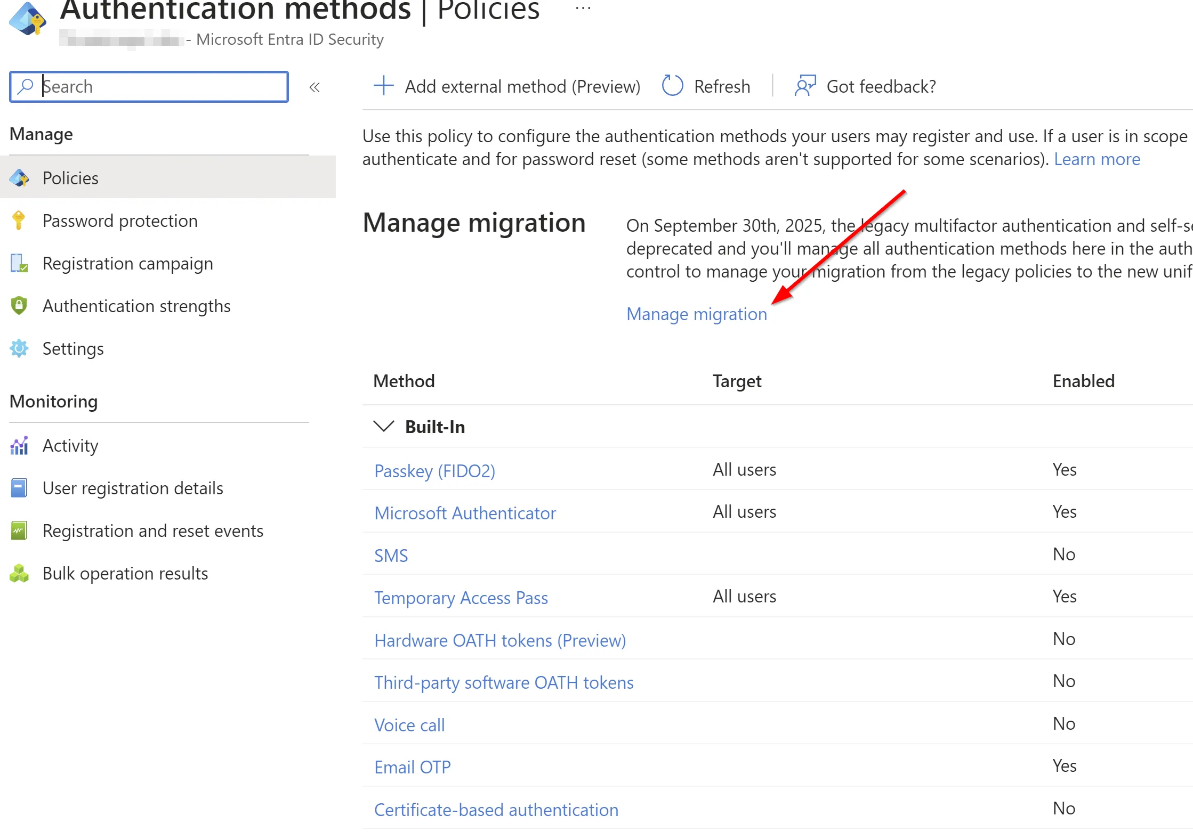Click the search magnifier icon
Viewport: 1193px width, 840px height.
(25, 86)
